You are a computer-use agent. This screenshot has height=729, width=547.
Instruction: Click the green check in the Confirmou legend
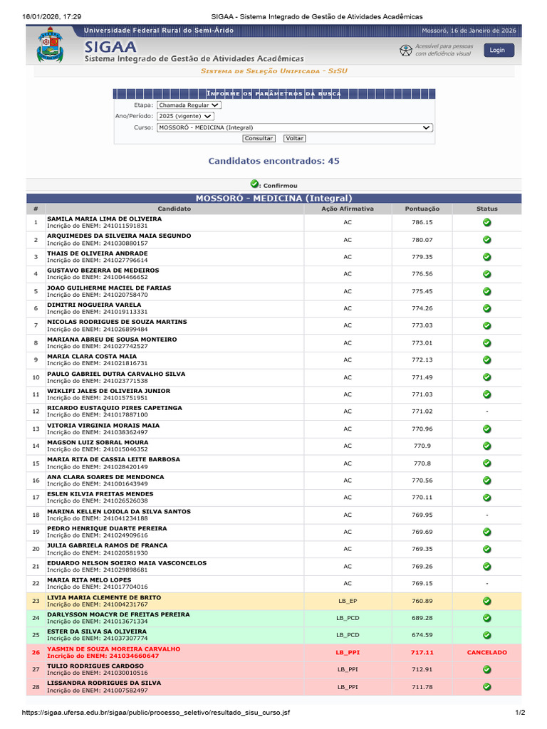[254, 184]
